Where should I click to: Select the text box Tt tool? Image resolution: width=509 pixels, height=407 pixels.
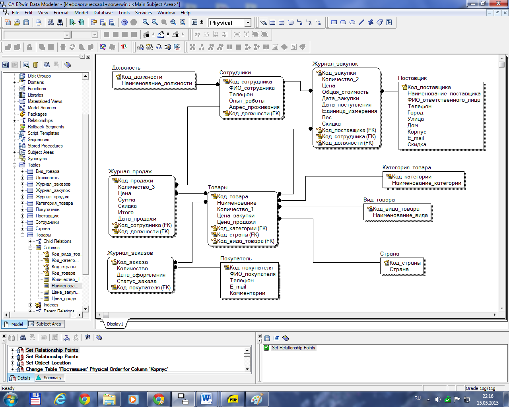(389, 23)
